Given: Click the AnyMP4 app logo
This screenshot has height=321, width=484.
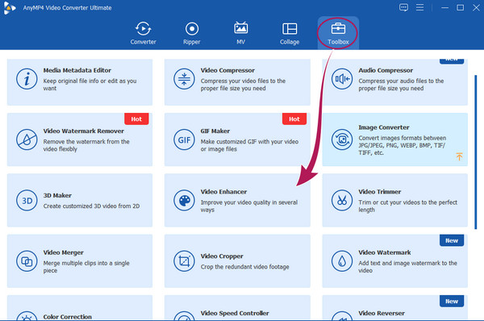Looking at the screenshot, I should click(x=9, y=8).
